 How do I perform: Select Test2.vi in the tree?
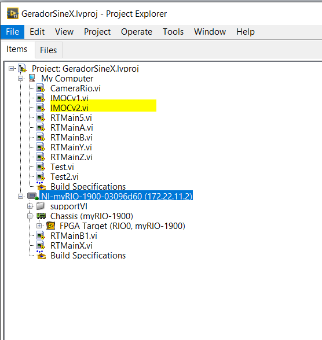coord(64,177)
